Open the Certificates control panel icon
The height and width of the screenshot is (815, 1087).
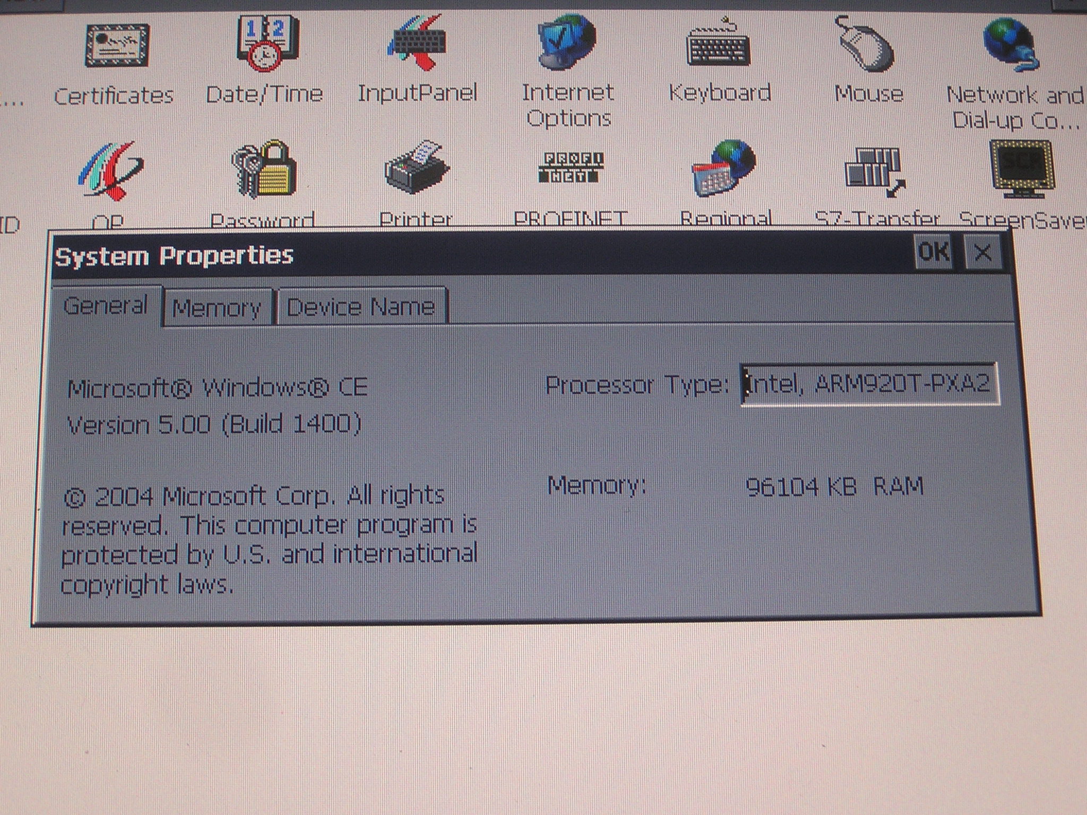[x=116, y=46]
